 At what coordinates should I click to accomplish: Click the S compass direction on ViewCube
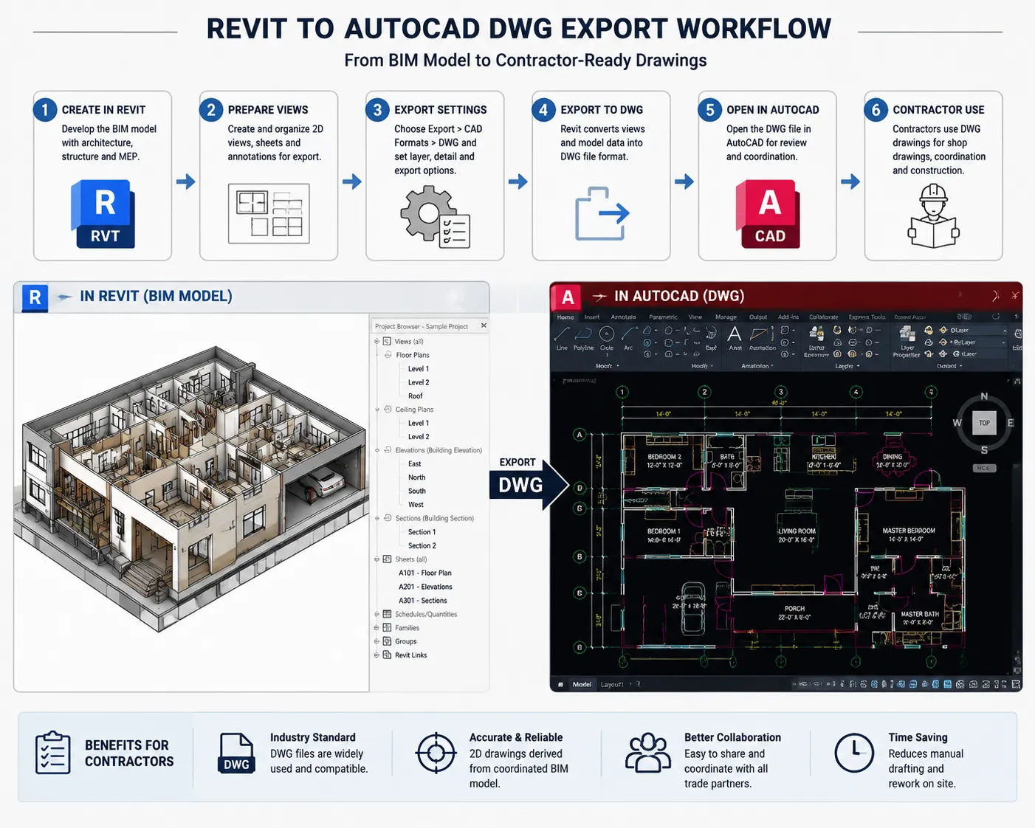[x=984, y=449]
